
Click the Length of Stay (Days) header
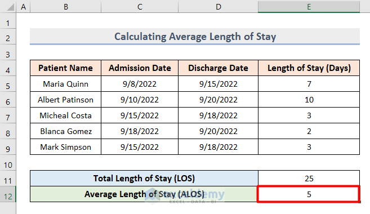(x=309, y=68)
